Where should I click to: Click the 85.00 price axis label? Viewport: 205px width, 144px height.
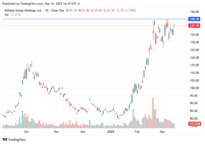194,111
